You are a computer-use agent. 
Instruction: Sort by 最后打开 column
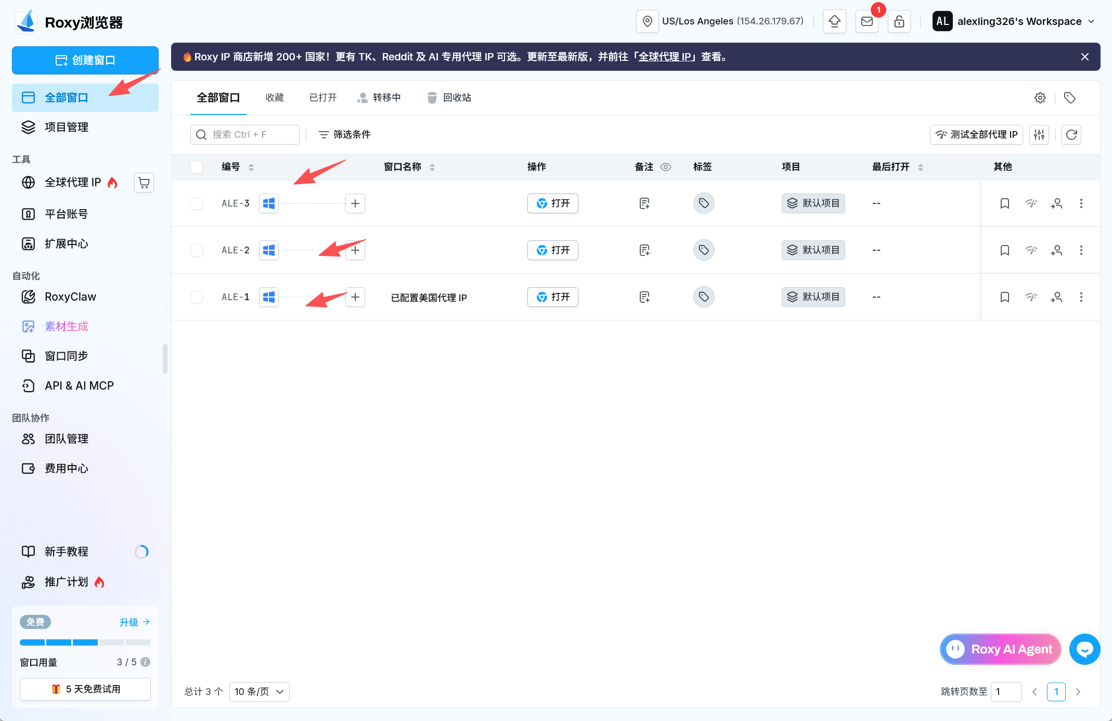[x=921, y=167]
